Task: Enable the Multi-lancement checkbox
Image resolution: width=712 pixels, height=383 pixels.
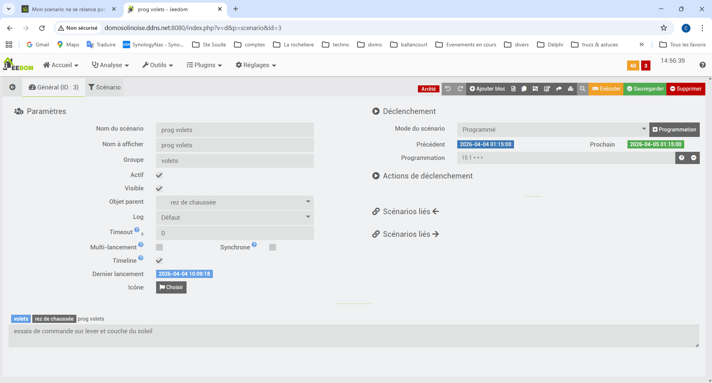Action: (x=159, y=247)
